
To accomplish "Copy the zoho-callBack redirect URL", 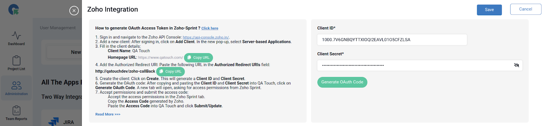I will tap(170, 72).
